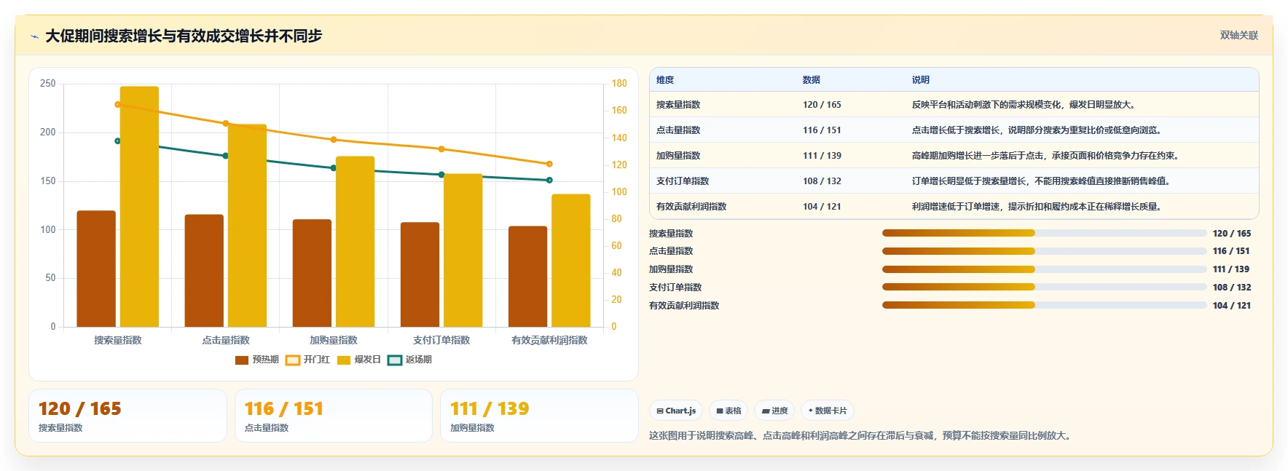Click the 预热期 bar for 支付订单指数

[x=420, y=274]
